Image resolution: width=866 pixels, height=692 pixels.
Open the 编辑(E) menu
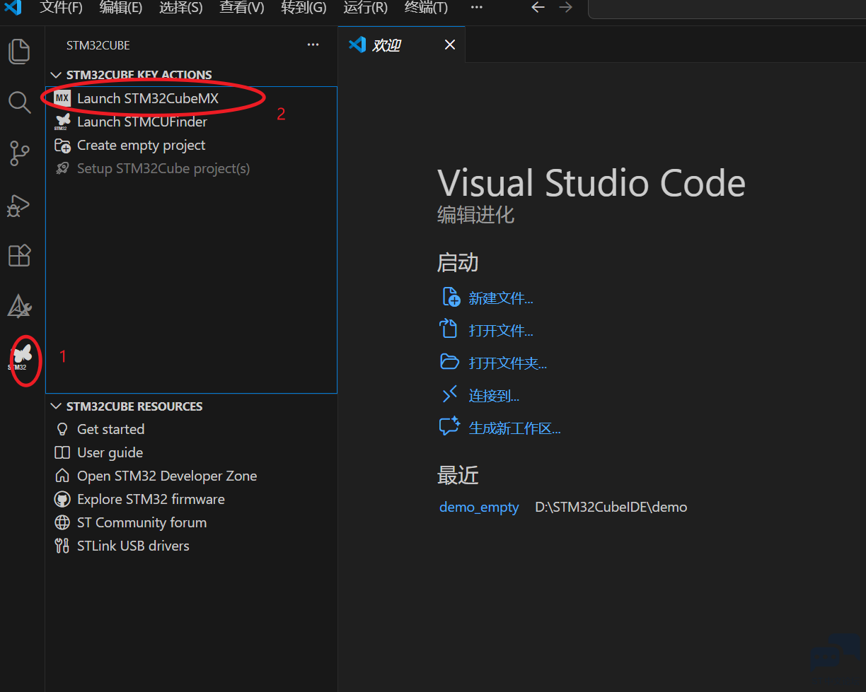coord(121,8)
